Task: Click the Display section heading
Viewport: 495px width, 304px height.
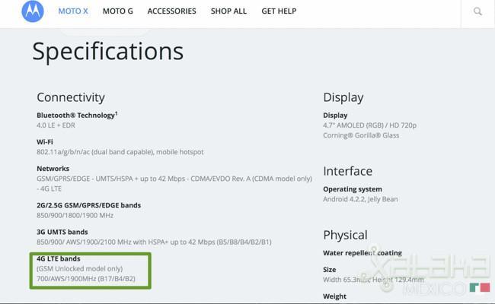Action: click(343, 97)
